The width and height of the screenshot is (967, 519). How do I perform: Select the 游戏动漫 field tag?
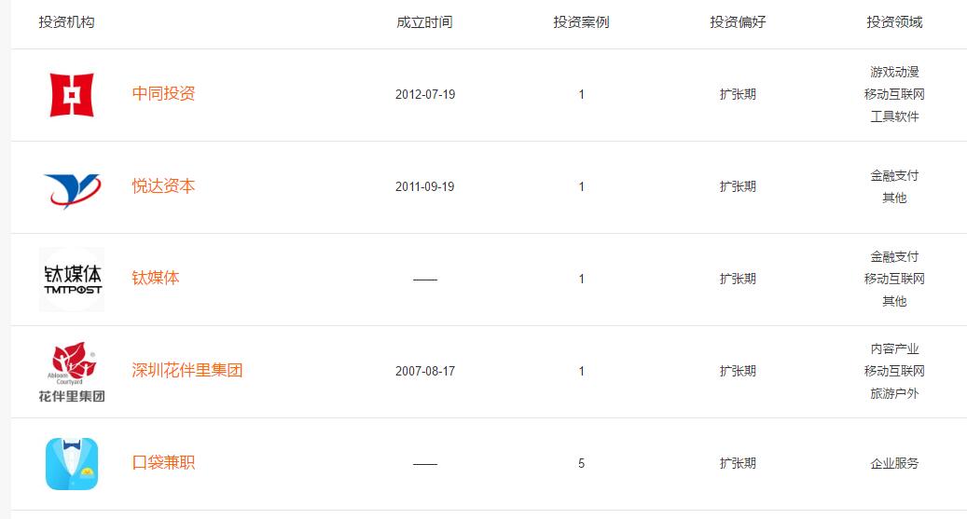tap(894, 72)
